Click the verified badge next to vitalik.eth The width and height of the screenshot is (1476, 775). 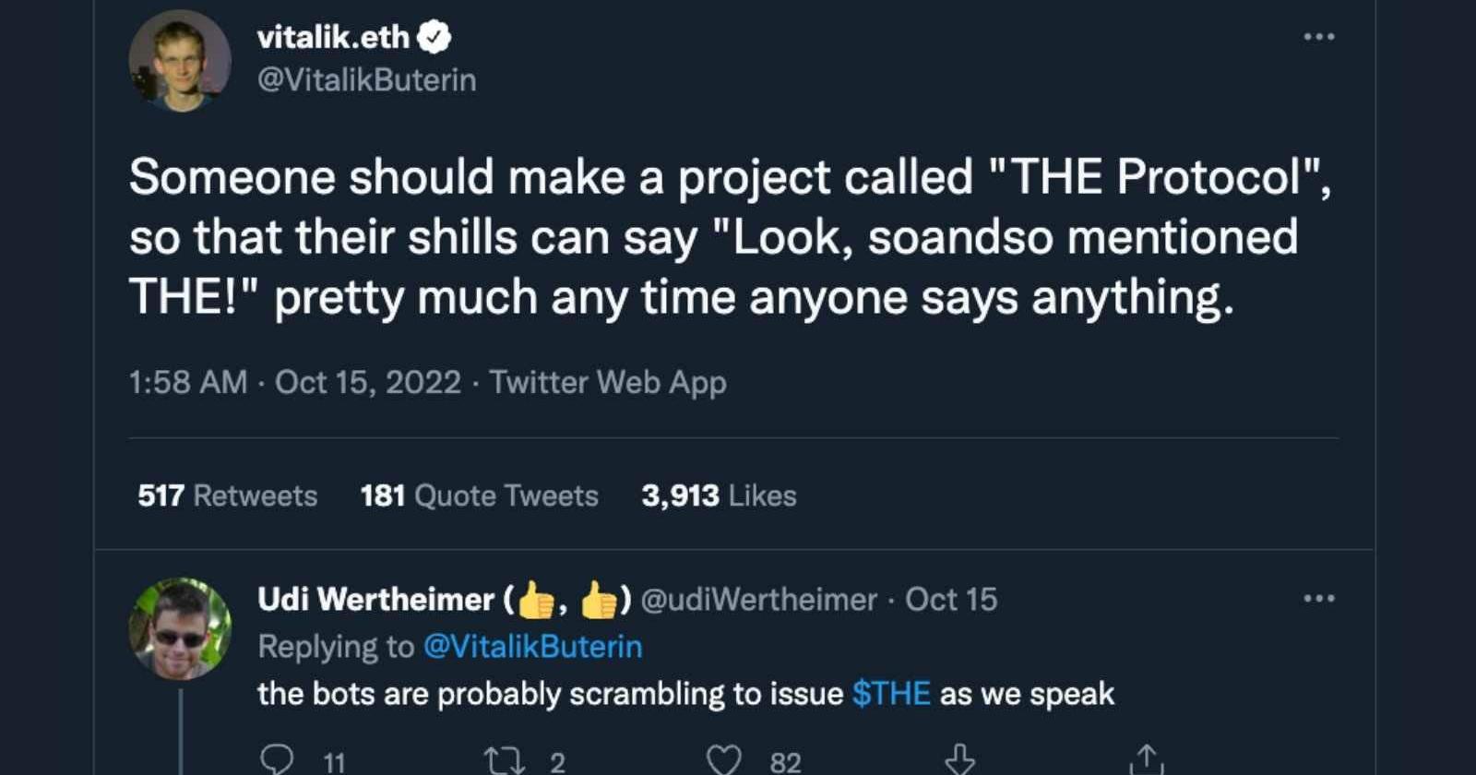tap(434, 37)
